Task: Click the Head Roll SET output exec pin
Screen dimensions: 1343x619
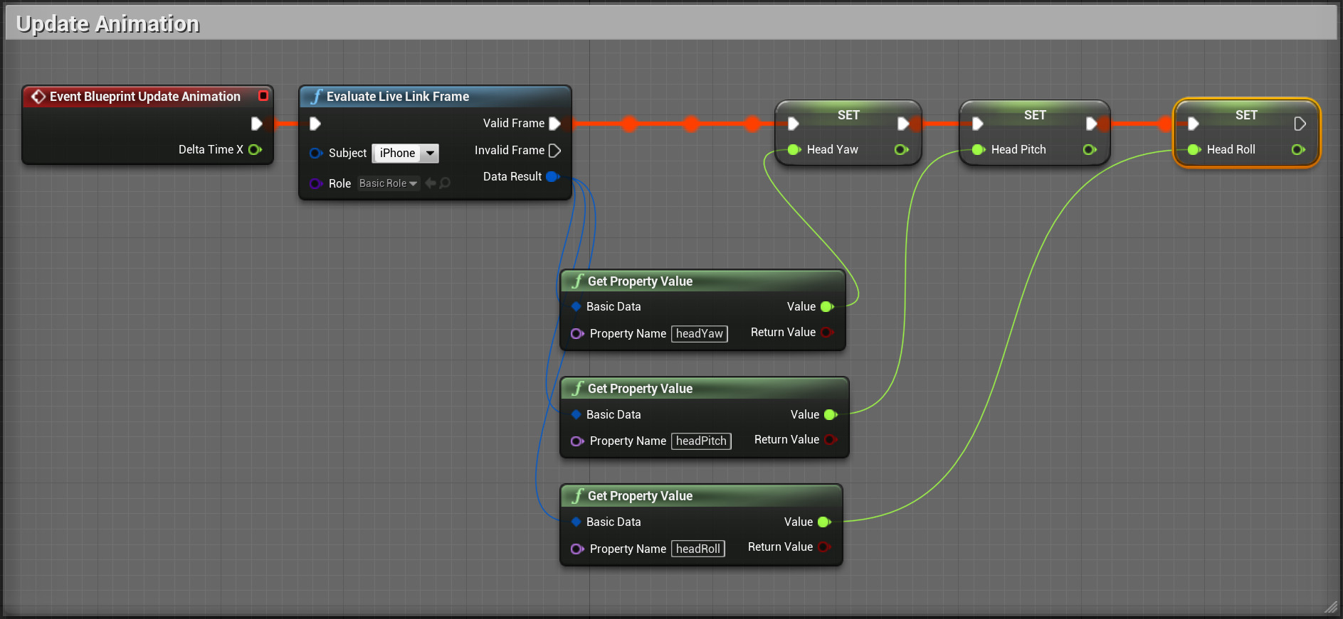Action: click(1300, 124)
